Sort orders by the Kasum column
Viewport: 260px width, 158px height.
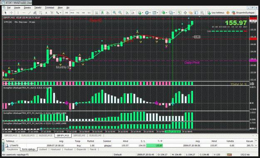[250, 141]
